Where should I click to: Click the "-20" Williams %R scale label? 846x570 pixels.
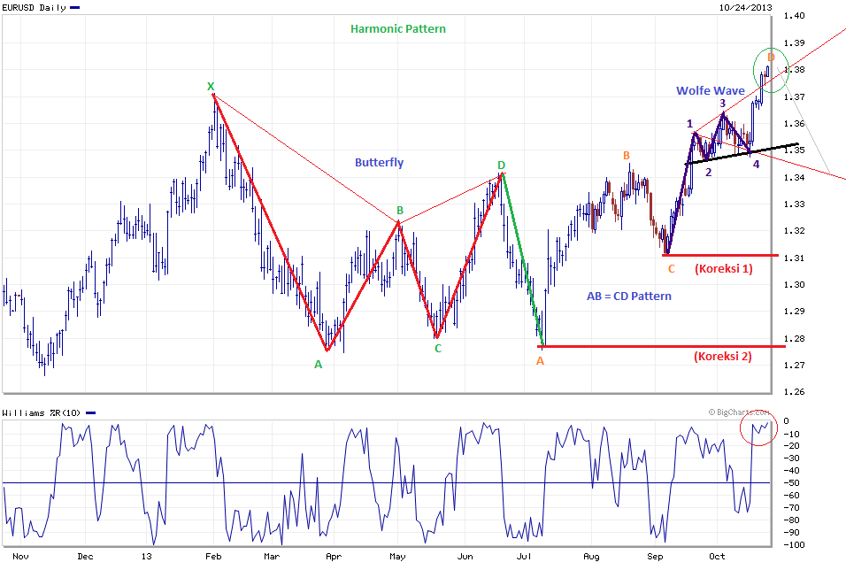[x=791, y=446]
